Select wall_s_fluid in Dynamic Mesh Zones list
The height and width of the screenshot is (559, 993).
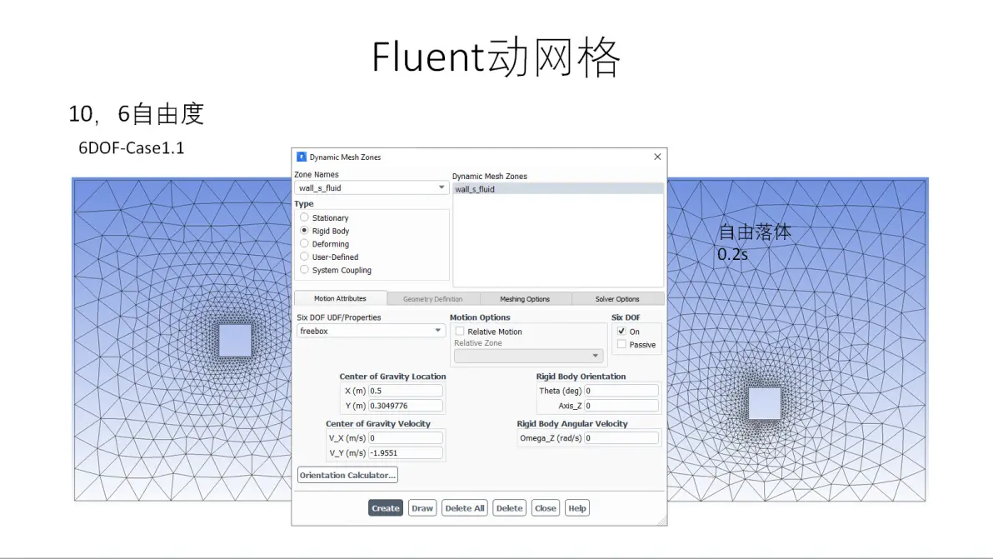558,189
